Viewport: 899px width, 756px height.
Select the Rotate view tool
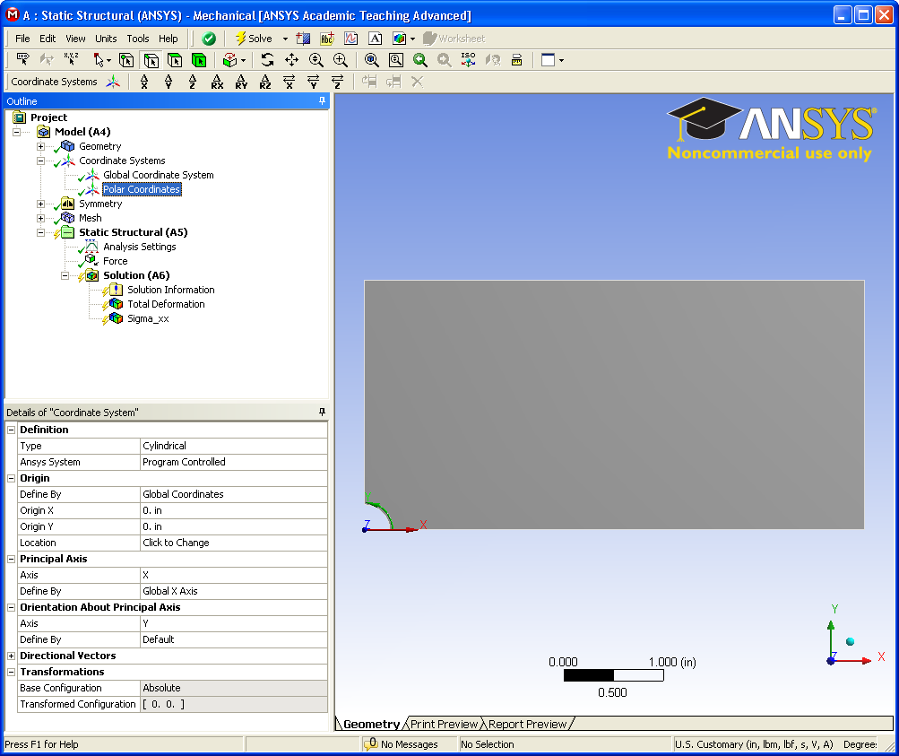(267, 60)
